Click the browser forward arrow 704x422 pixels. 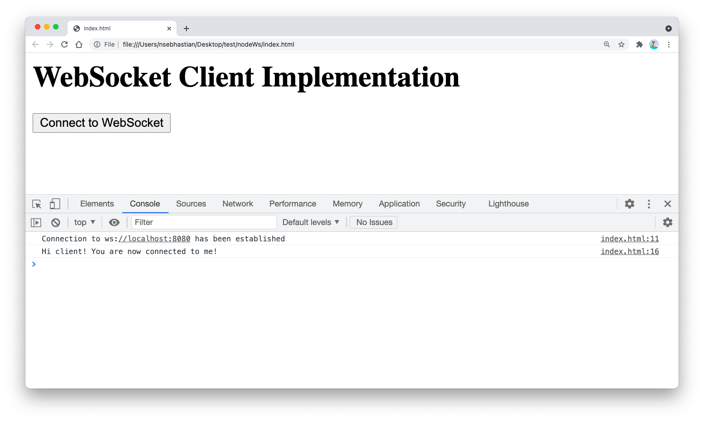pos(50,44)
